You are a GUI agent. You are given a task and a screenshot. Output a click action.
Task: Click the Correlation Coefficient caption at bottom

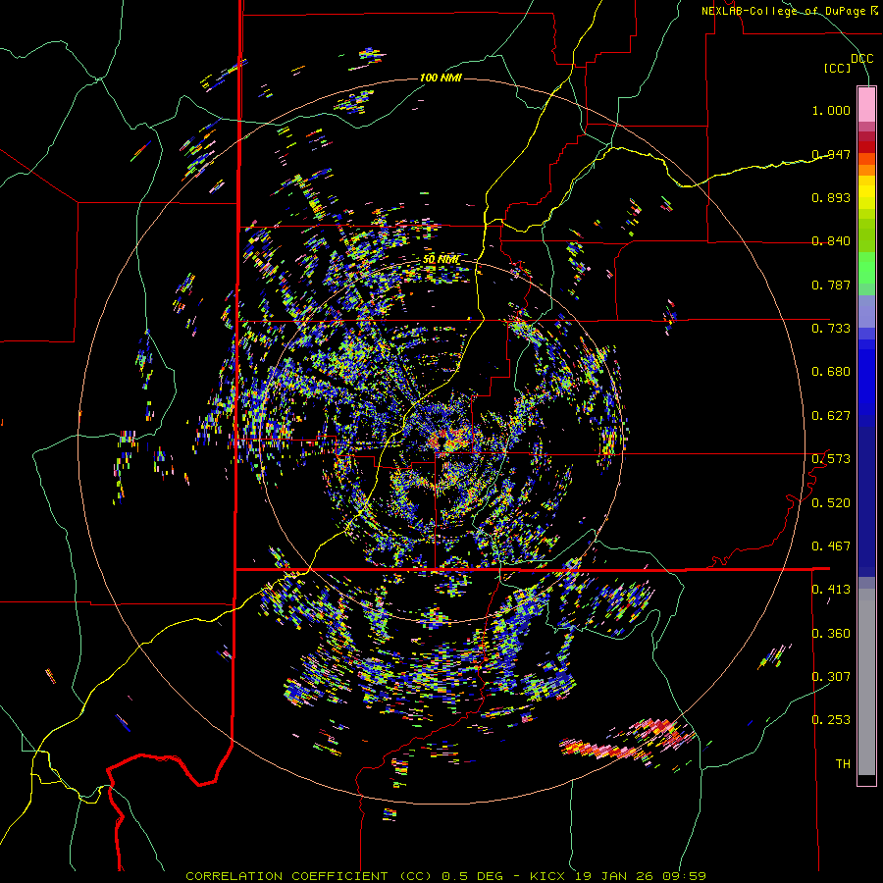pyautogui.click(x=446, y=876)
